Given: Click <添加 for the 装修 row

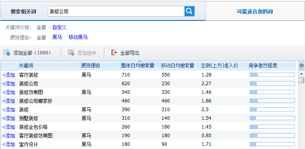Looking at the screenshot, I should point(9,110).
